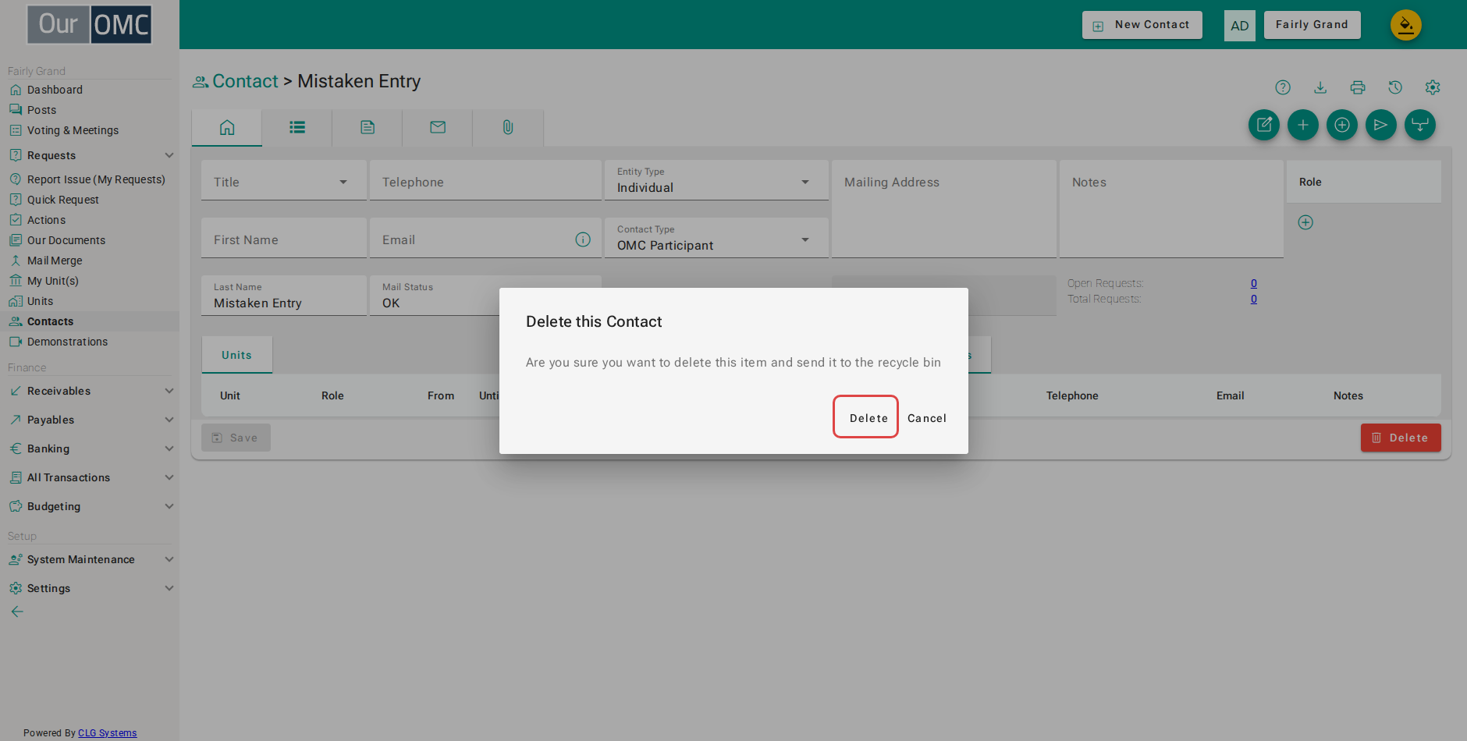The width and height of the screenshot is (1467, 741).
Task: Open the Title dropdown
Action: coord(284,181)
